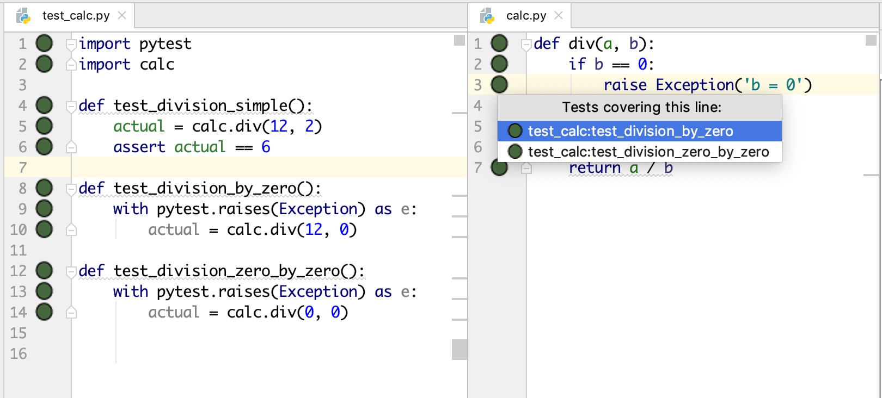
Task: Fold the div function in calc.py
Action: tap(526, 44)
